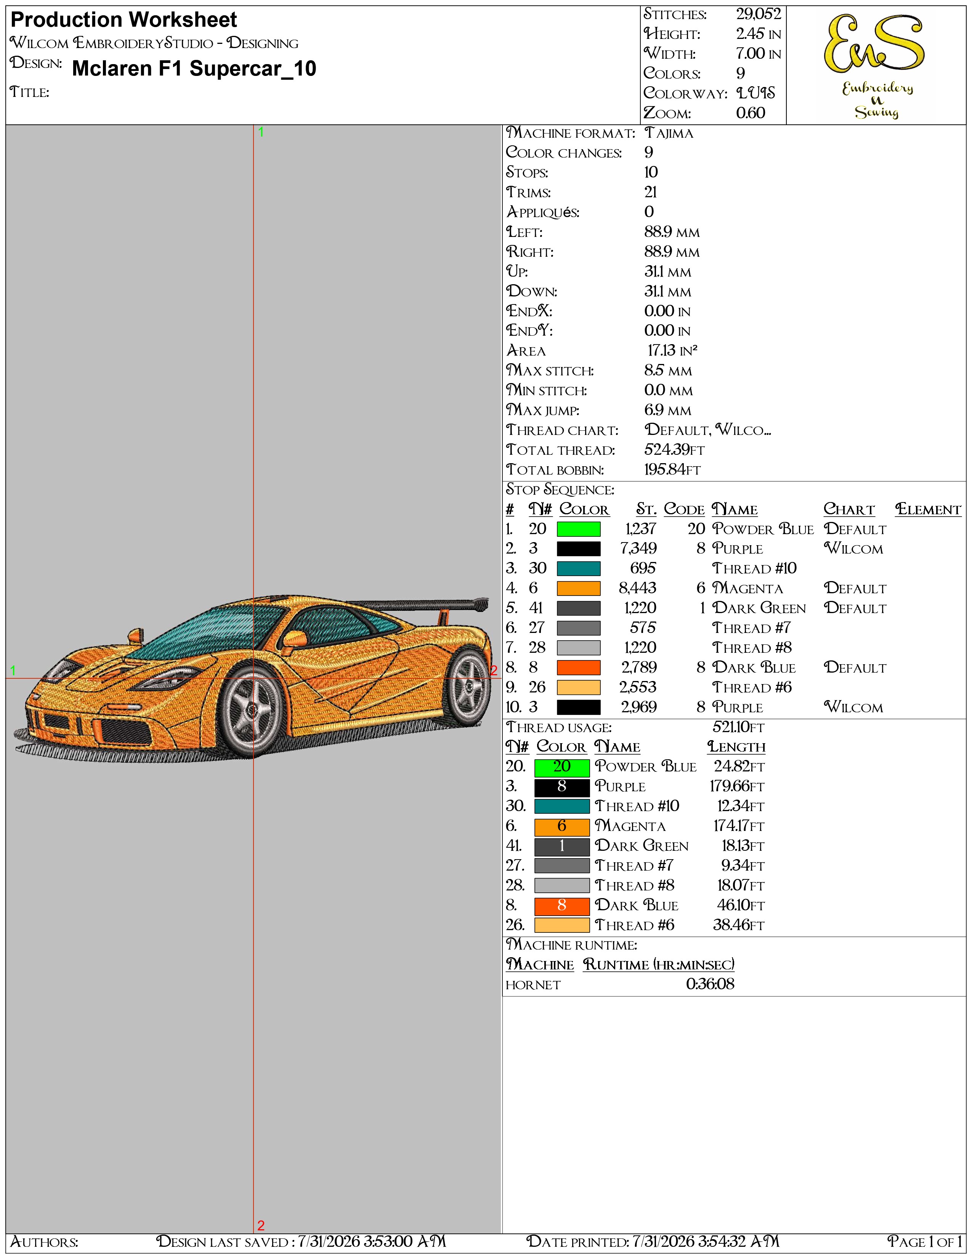The height and width of the screenshot is (1259, 972).
Task: Click the "Page 1 of 1" footer text
Action: (x=925, y=1241)
